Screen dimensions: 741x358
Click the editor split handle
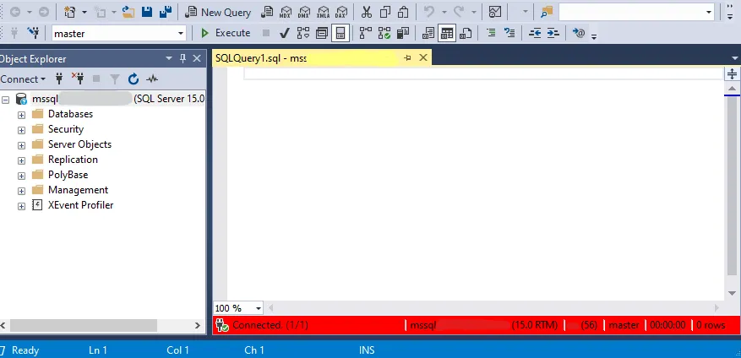pos(732,74)
